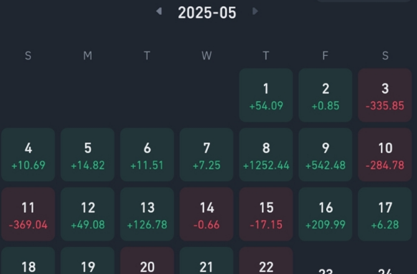Open May 10 showing -284.78 loss
This screenshot has width=417, height=274.
(385, 155)
